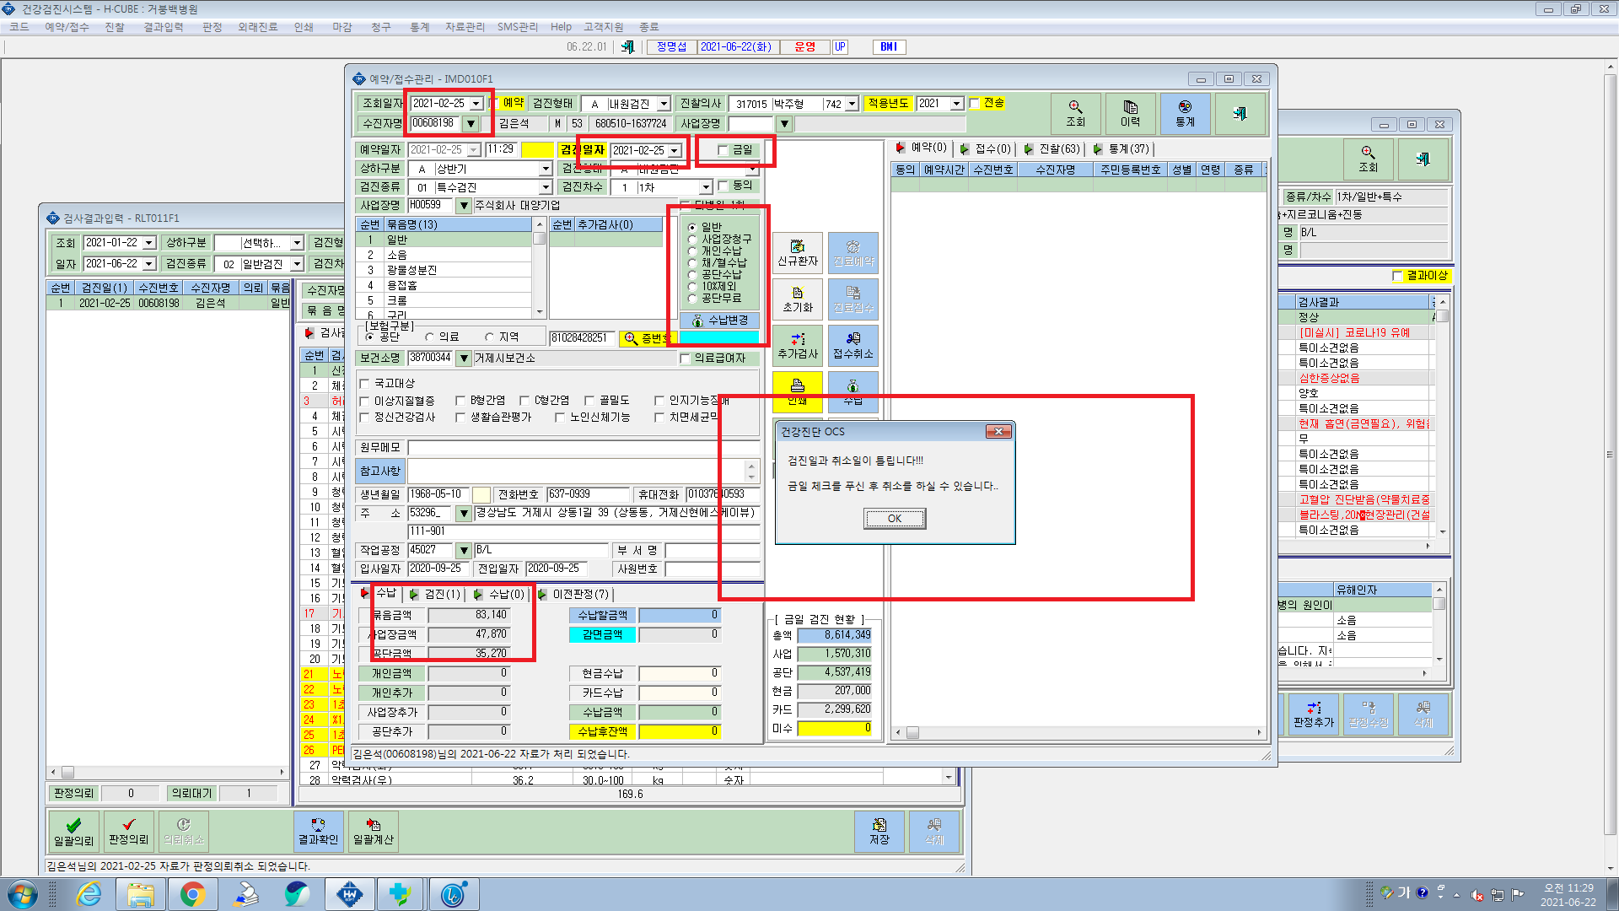Select the 개인수납 radio option
The height and width of the screenshot is (911, 1619).
tap(692, 251)
